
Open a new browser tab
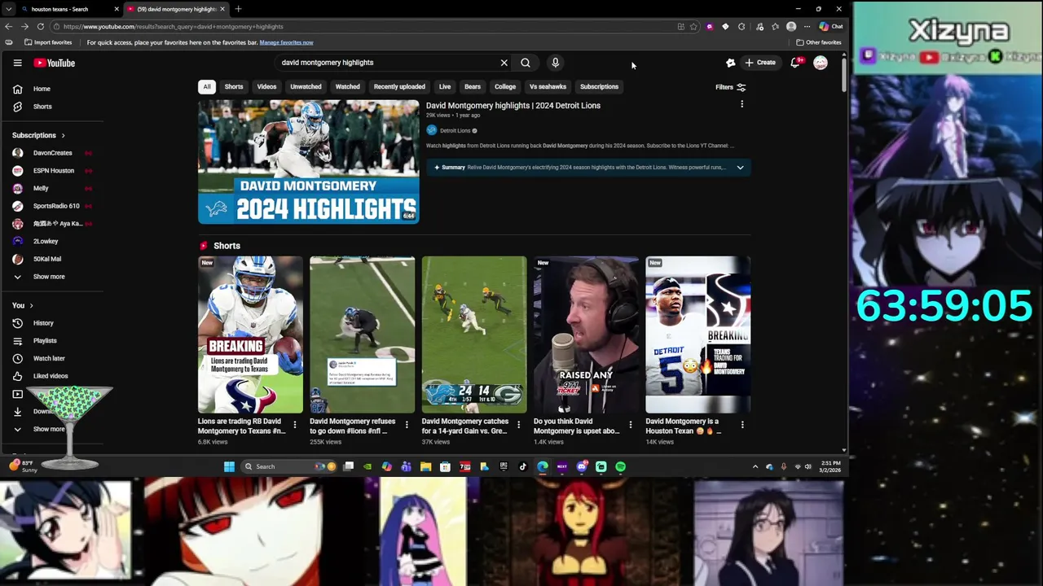238,9
